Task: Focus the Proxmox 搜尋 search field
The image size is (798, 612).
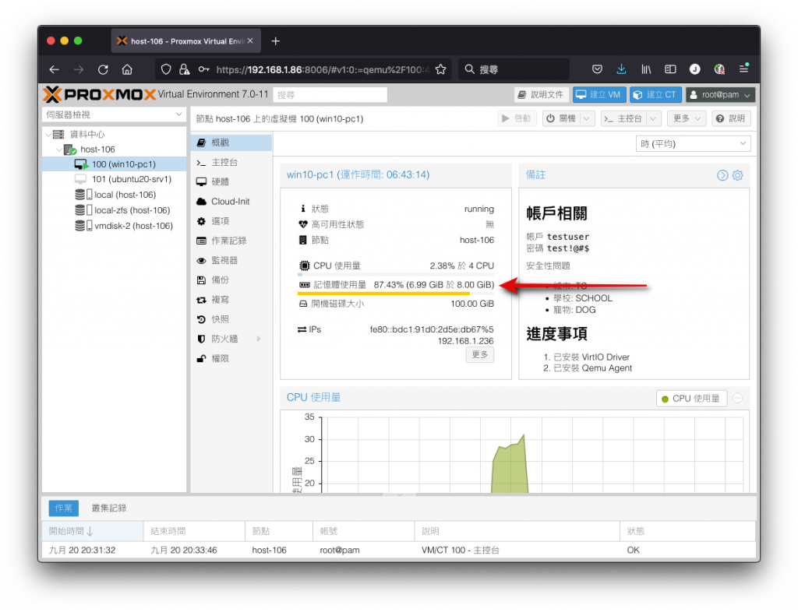Action: [330, 95]
